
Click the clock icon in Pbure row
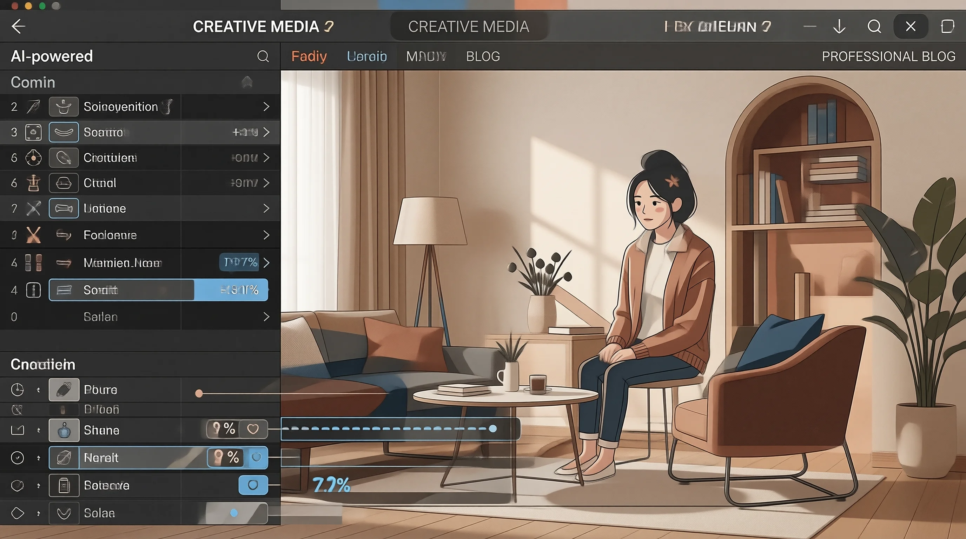17,390
